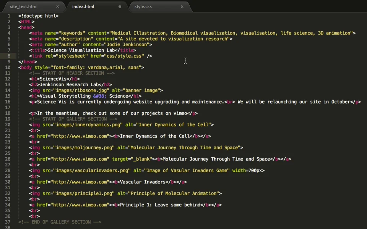Click 'A site devoted to visualization research' text

174,39
